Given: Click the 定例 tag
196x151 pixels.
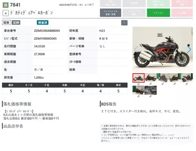Looking at the screenshot, I should (16, 23).
